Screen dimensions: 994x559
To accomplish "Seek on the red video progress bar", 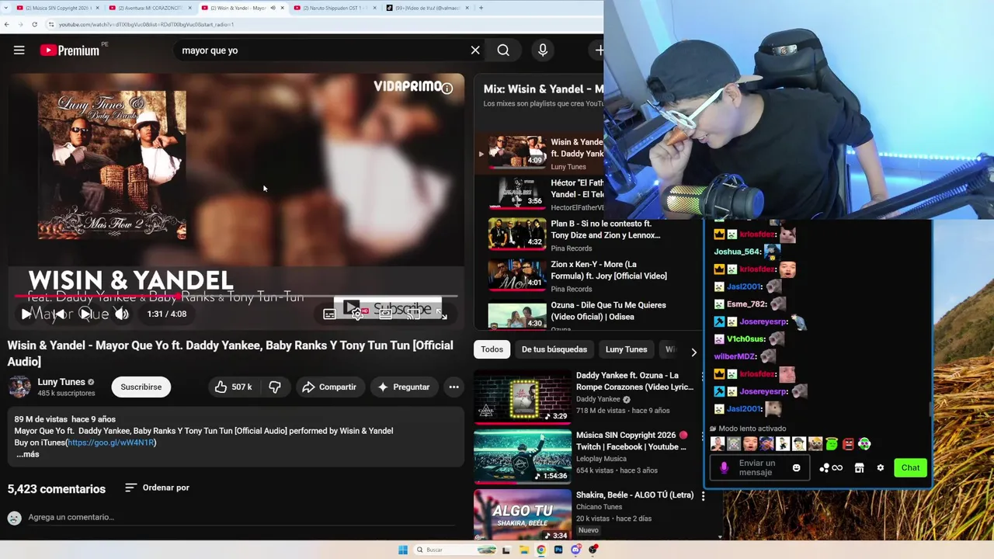I will tap(236, 296).
